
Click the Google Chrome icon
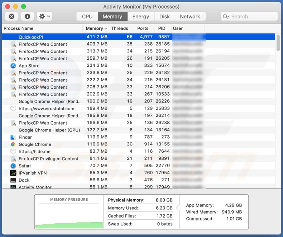click(13, 144)
